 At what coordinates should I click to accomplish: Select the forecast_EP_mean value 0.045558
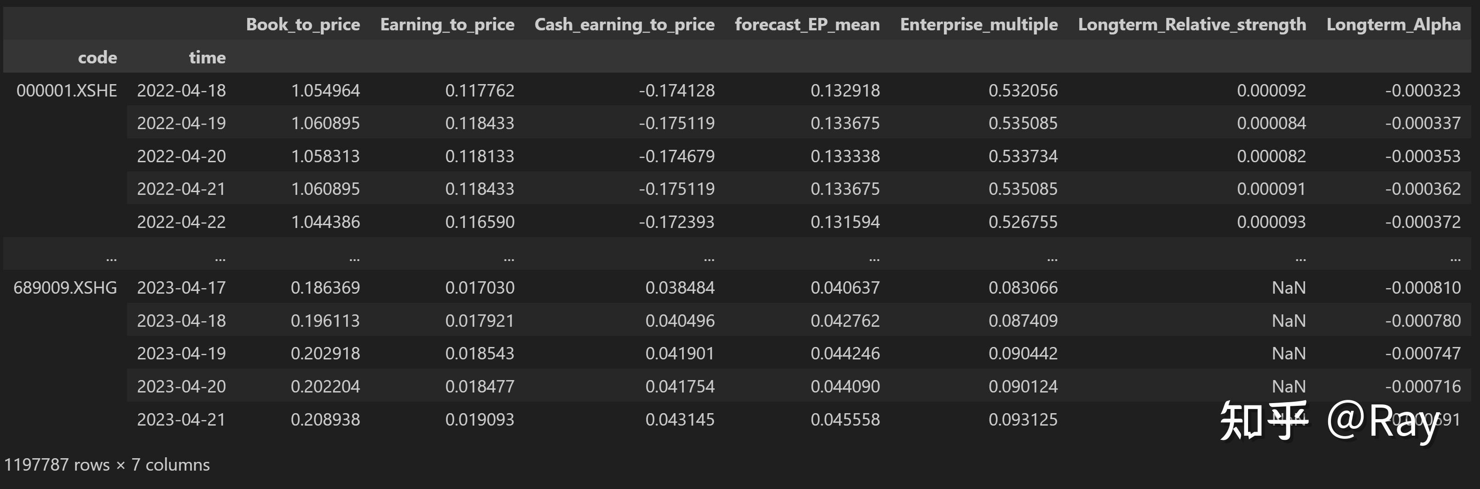844,420
